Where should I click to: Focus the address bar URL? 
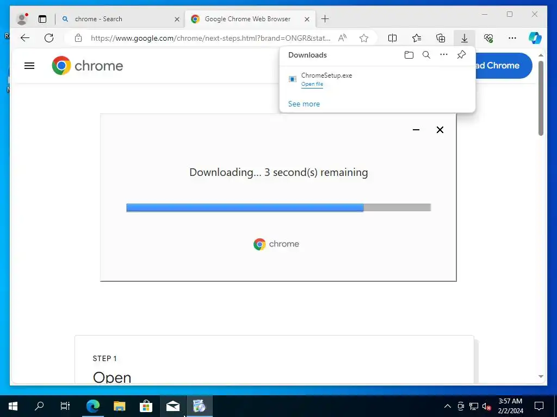[211, 38]
